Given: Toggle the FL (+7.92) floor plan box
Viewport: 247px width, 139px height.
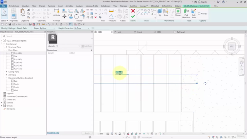Looking at the screenshot, I should [x=12, y=69].
